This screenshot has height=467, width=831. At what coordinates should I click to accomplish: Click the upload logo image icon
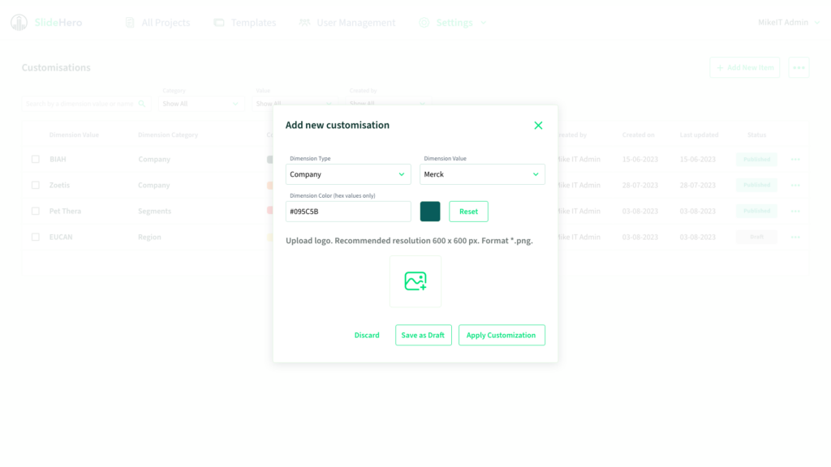415,281
